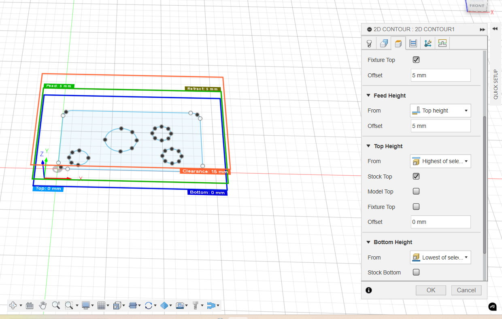502x319 pixels.
Task: Open the Passes tab
Action: (413, 43)
